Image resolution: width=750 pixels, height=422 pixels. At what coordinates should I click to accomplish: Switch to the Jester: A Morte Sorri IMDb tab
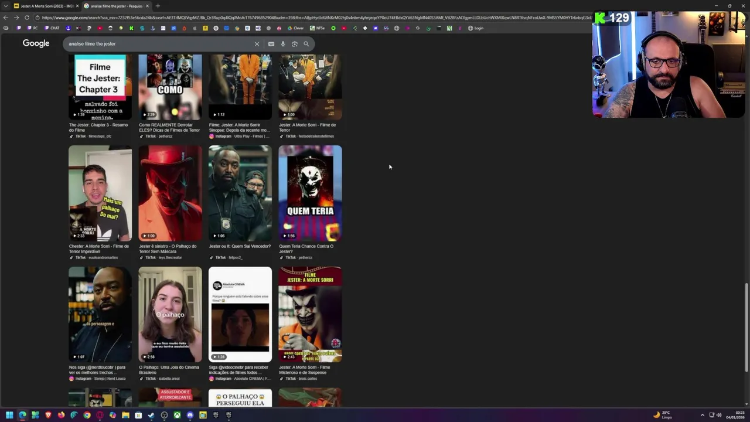[x=47, y=6]
